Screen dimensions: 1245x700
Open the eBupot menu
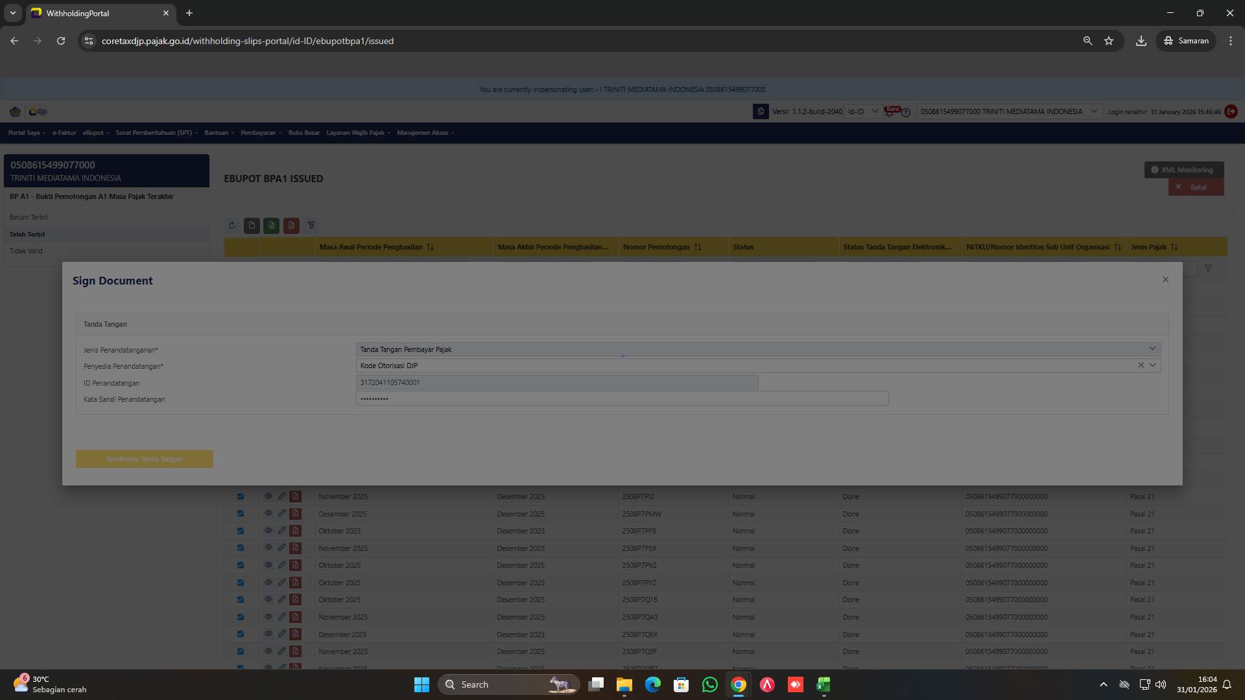[95, 132]
